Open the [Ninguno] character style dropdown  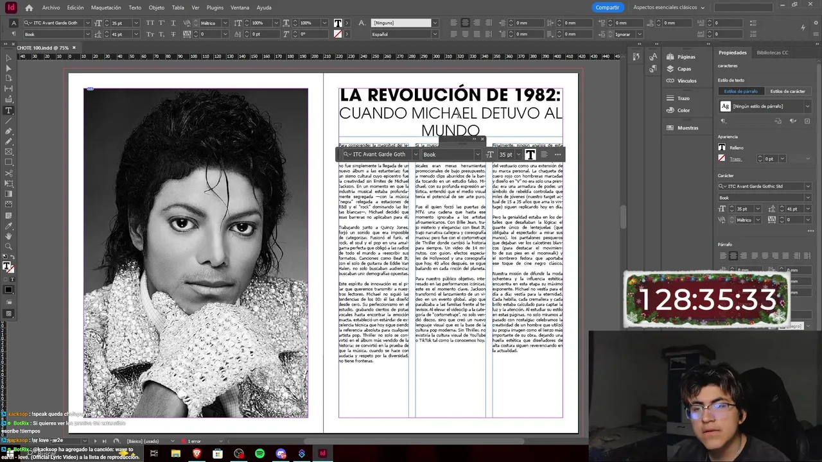click(x=435, y=23)
